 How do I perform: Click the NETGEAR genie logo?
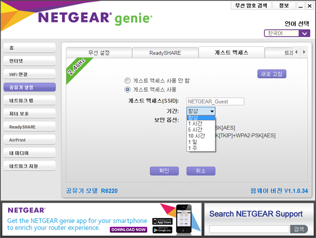[x=95, y=18]
